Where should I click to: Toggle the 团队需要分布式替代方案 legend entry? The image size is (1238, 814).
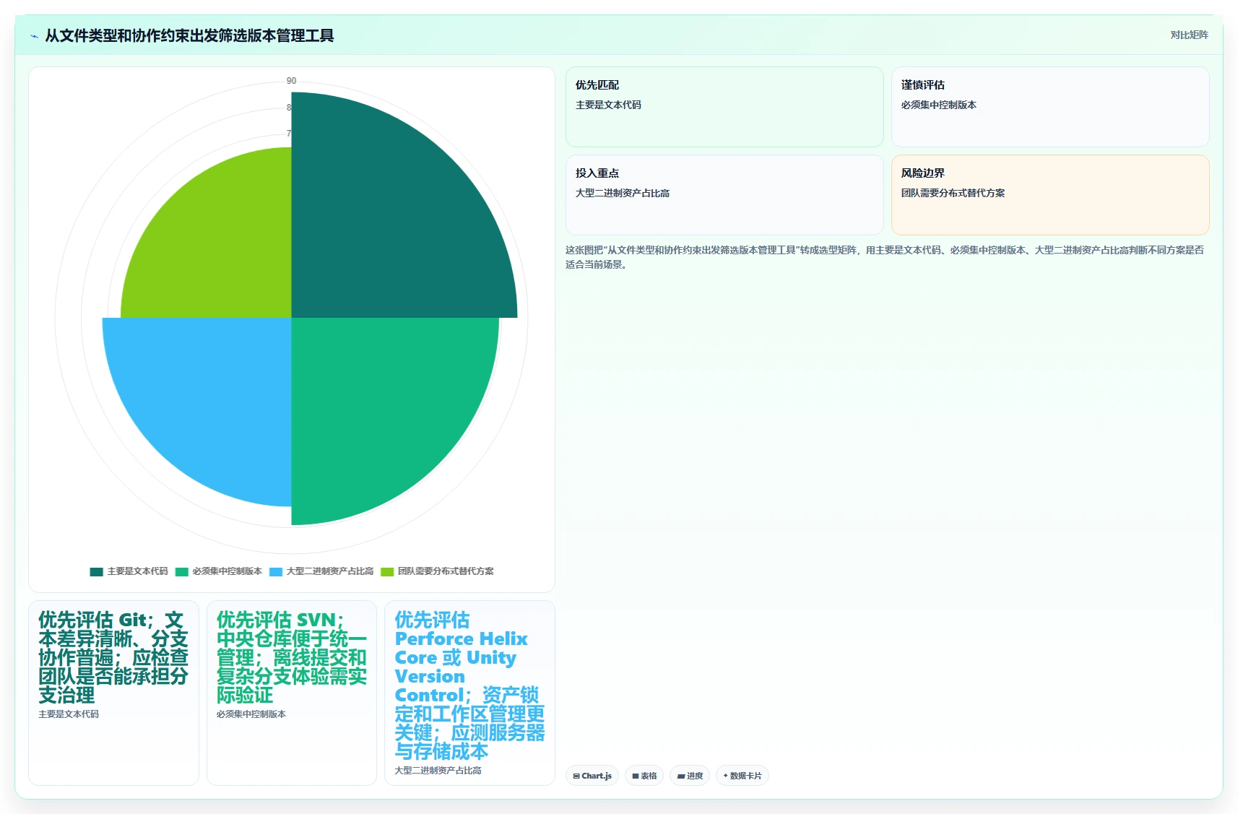pyautogui.click(x=438, y=571)
